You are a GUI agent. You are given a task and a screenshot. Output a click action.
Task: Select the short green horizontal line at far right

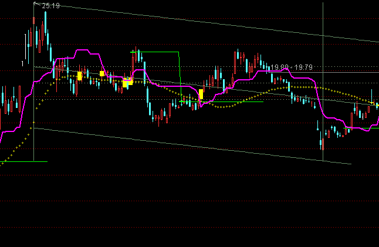click(359, 127)
